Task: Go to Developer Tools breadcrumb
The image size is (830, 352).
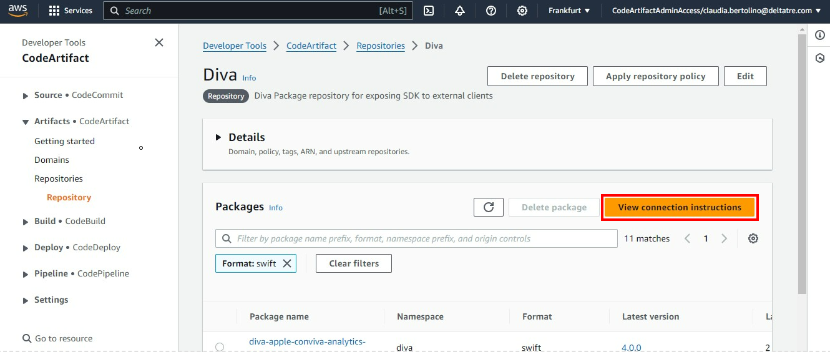Action: click(x=235, y=46)
